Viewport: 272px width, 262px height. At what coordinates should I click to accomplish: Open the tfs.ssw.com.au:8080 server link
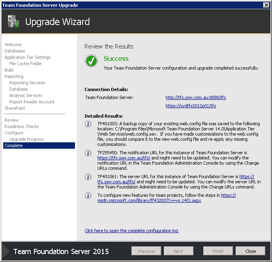tap(196, 97)
